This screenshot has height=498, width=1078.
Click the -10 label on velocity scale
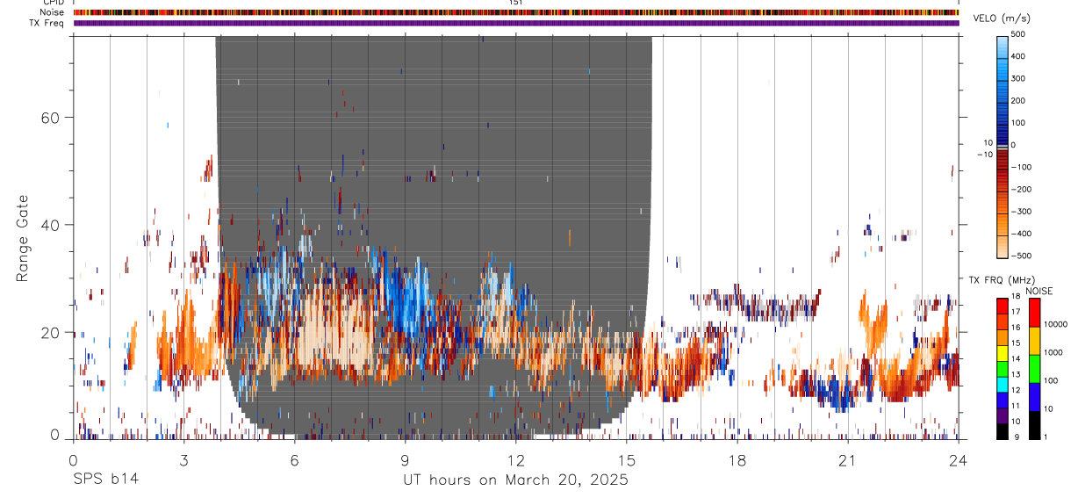[984, 155]
